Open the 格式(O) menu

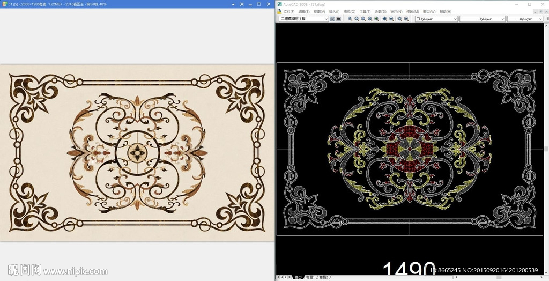(349, 12)
